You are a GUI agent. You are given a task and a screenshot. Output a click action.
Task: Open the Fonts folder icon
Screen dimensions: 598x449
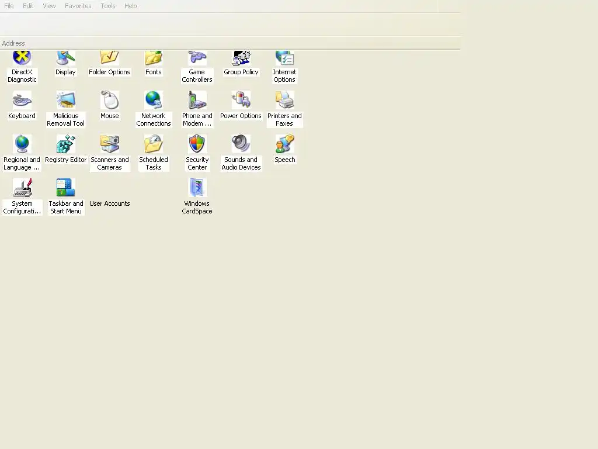(x=154, y=58)
